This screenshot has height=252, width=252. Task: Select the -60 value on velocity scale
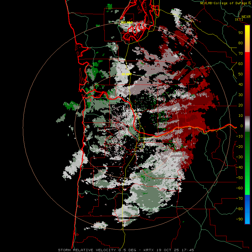(239, 188)
